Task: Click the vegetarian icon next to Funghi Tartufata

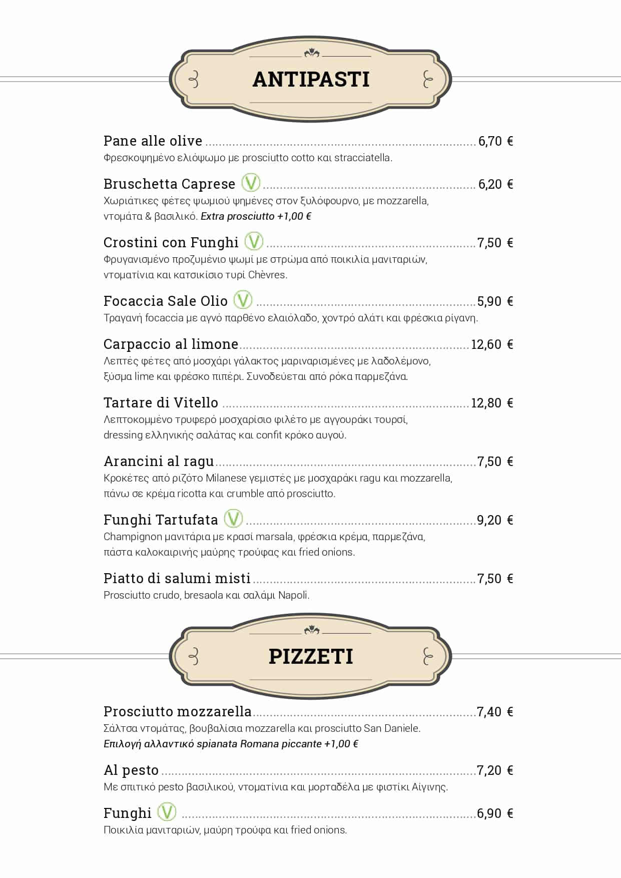Action: pyautogui.click(x=233, y=519)
